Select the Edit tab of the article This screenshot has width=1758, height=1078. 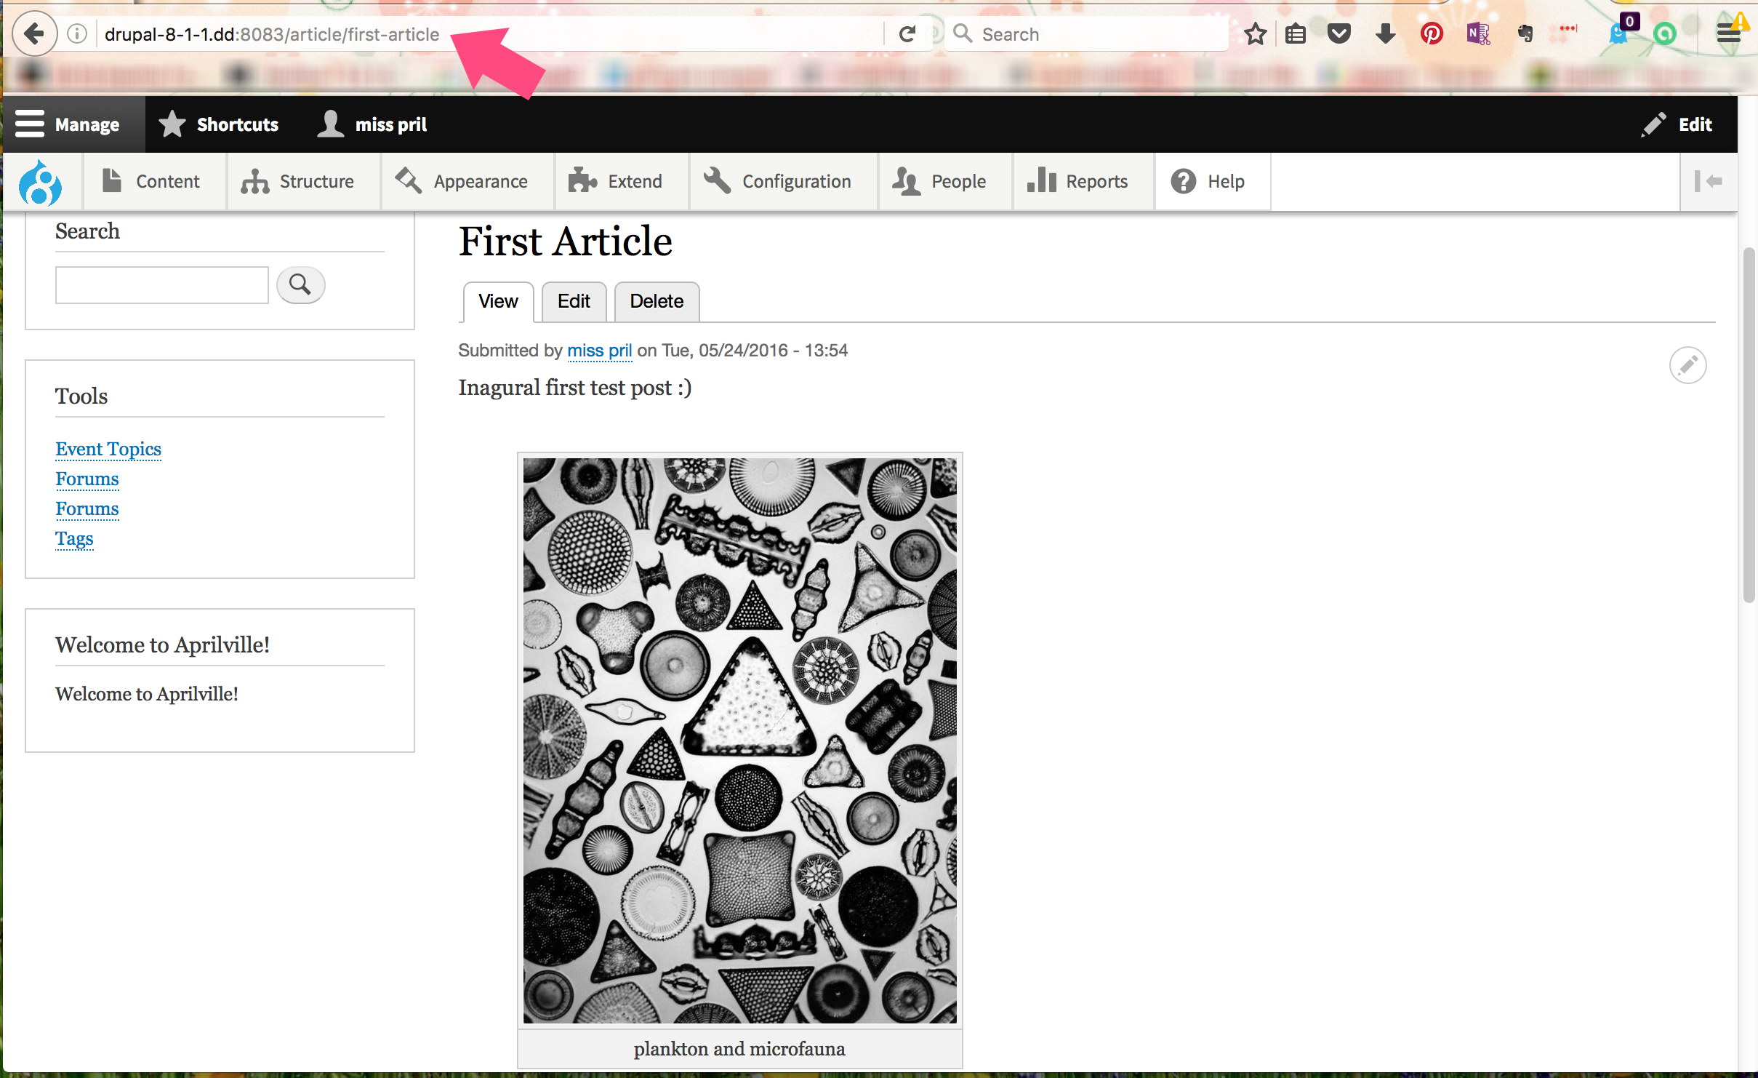pos(574,302)
